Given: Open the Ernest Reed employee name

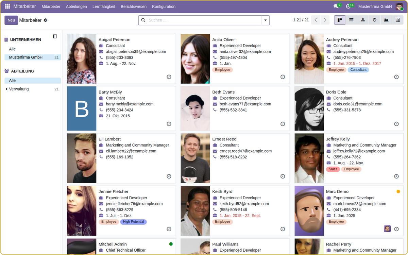Looking at the screenshot, I should (224, 139).
